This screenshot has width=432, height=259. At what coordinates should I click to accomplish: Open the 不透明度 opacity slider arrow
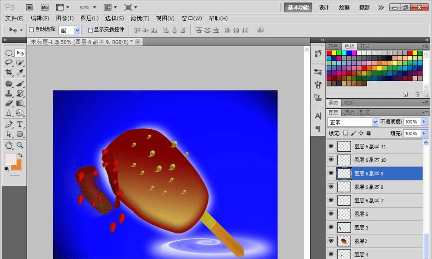coord(424,122)
